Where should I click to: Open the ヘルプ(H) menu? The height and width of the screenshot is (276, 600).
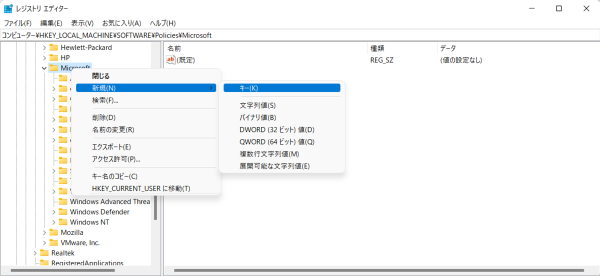(163, 23)
